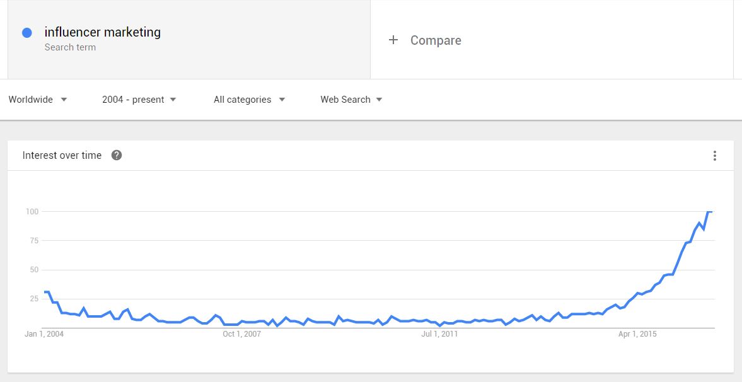Open the three-dot chart options menu

click(x=714, y=156)
